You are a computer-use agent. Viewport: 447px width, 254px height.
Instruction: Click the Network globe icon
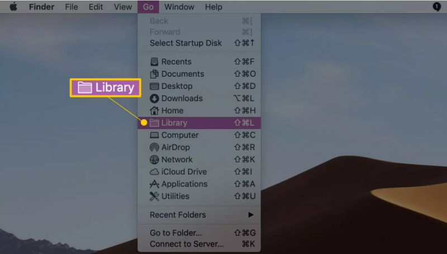[154, 159]
